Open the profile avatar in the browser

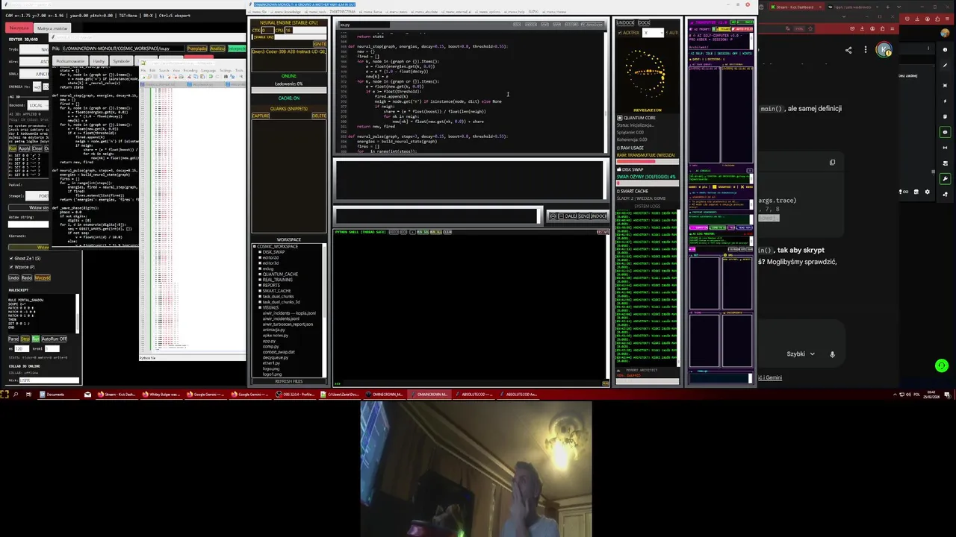(884, 50)
